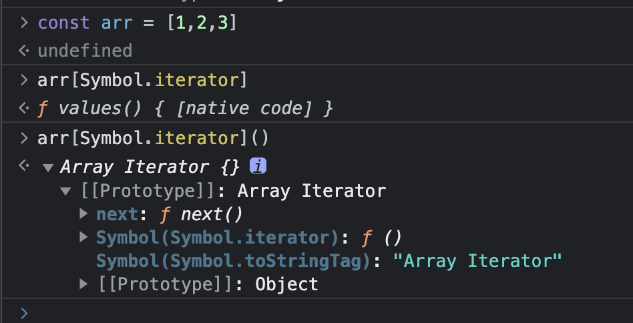Click the output arrow beside undefined
Image resolution: width=633 pixels, height=323 pixels.
click(x=24, y=51)
